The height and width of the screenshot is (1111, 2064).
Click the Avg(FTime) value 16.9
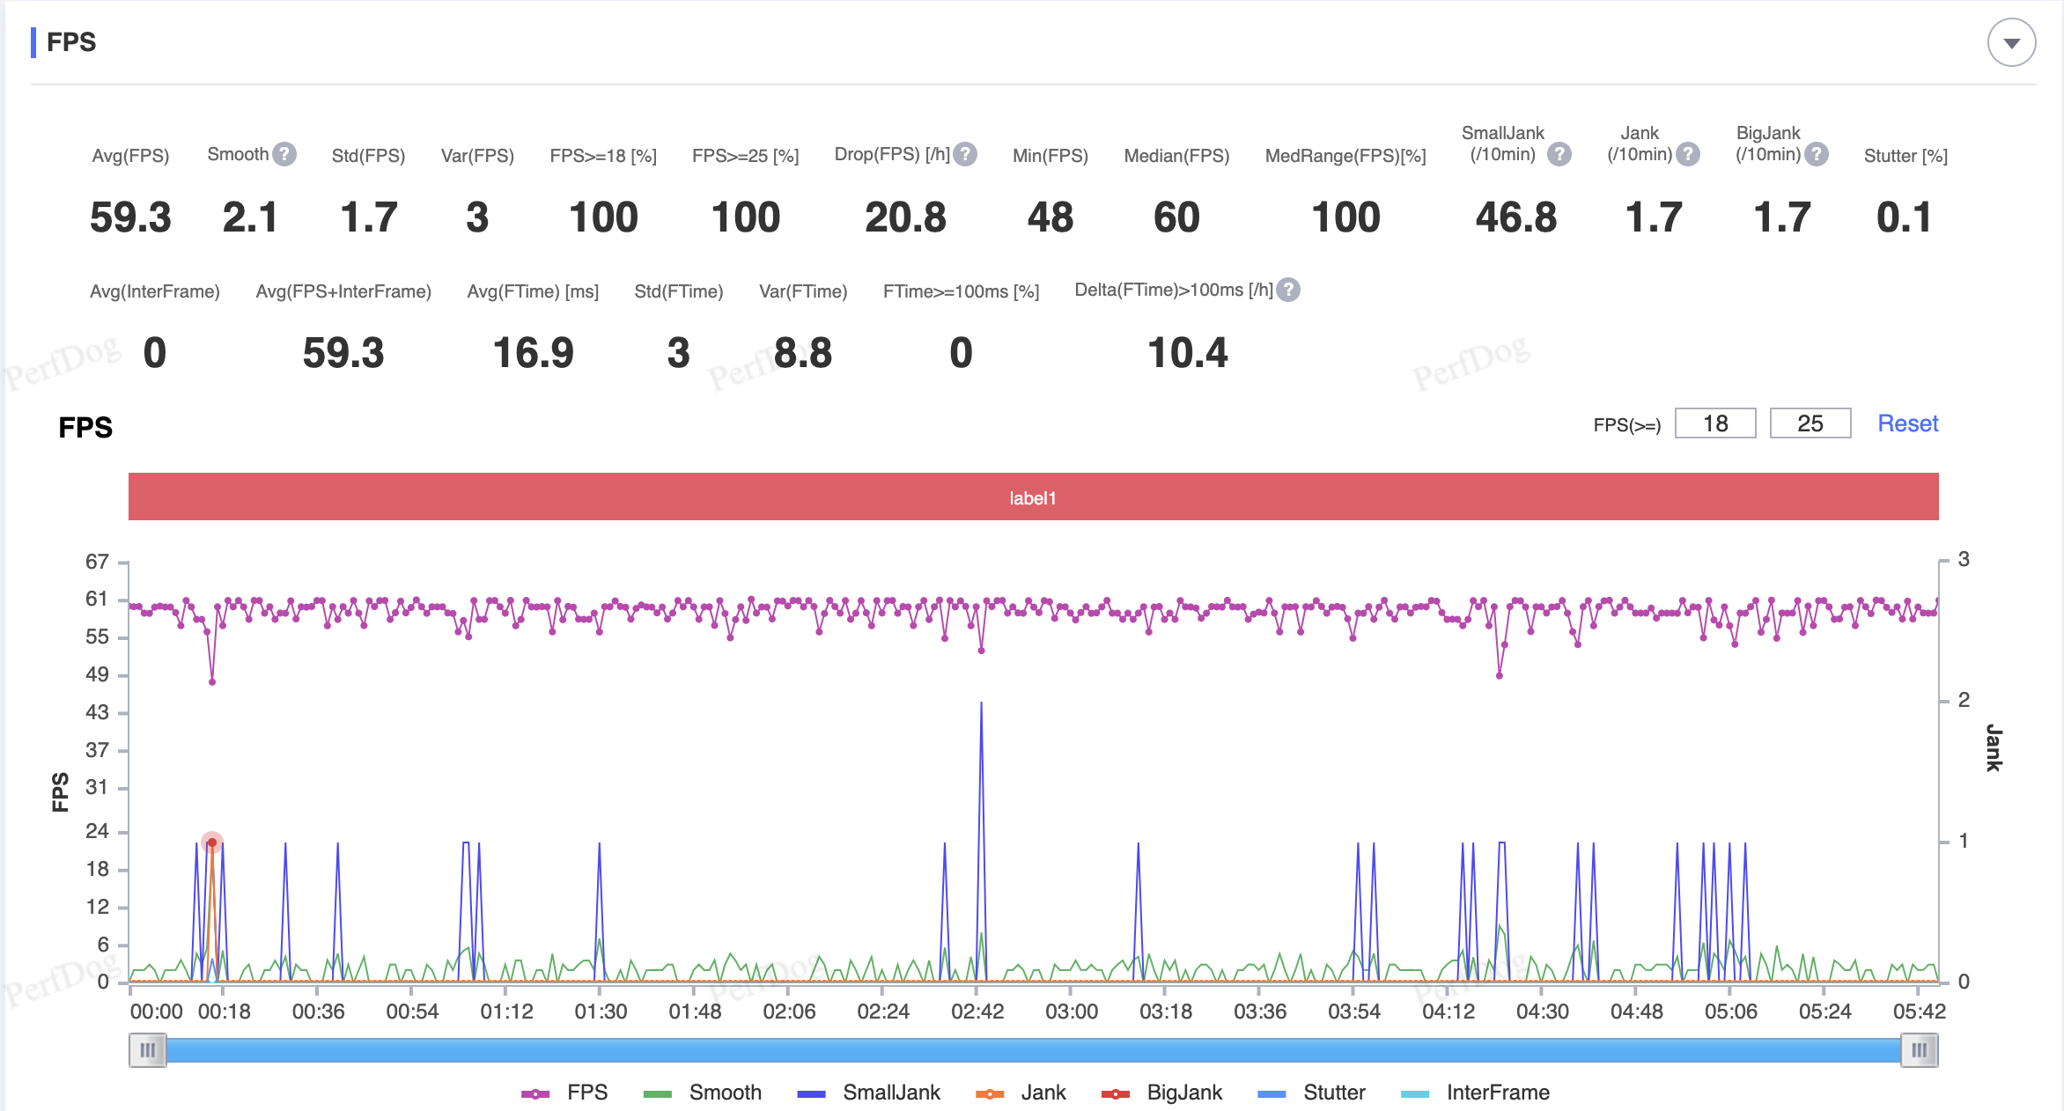[533, 353]
